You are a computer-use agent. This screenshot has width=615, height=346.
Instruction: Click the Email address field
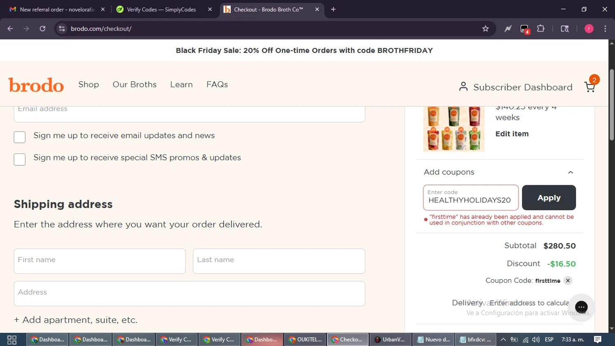tap(189, 114)
